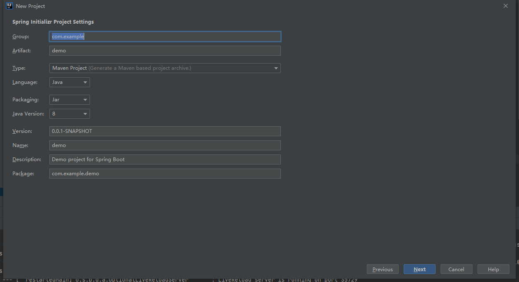Open Help for this dialog
This screenshot has height=282, width=519.
493,269
